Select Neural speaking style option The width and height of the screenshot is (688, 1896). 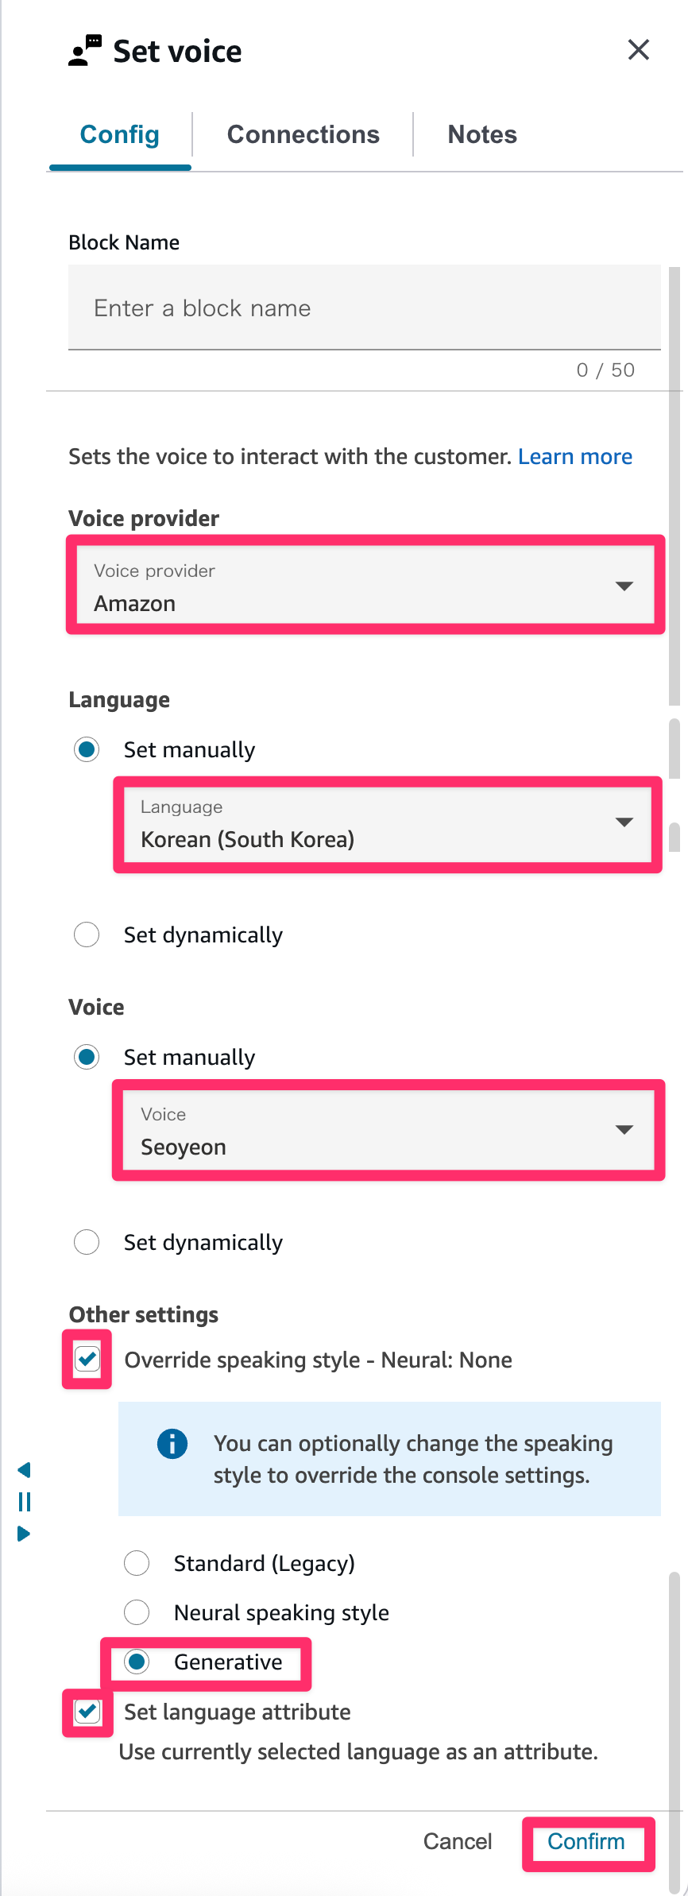pyautogui.click(x=137, y=1612)
